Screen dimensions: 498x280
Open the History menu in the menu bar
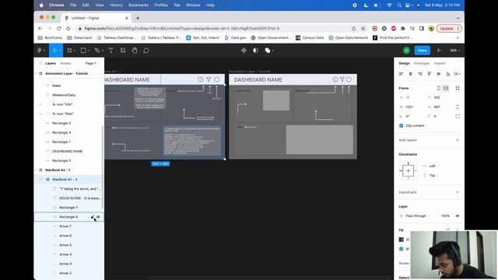[116, 5]
